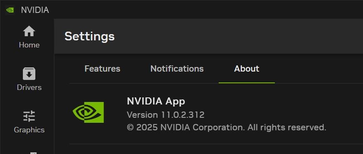Click the divider line below the copyright text
Screen dimensions: 363x154
(x=216, y=144)
